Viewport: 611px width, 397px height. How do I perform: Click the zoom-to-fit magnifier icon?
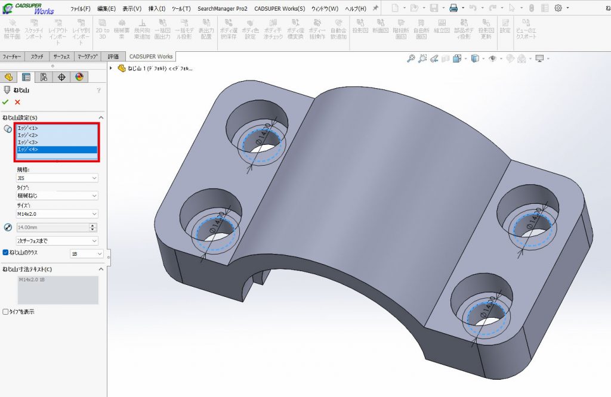point(411,58)
